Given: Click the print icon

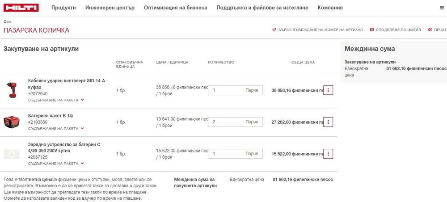Looking at the screenshot, I should (430, 29).
